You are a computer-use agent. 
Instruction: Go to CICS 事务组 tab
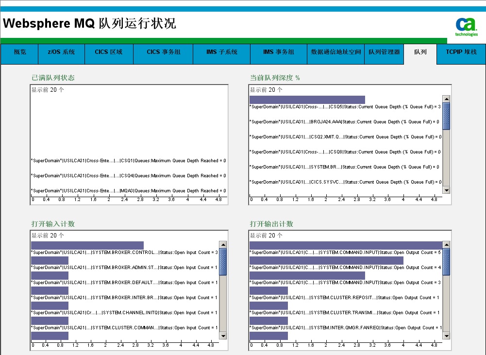[x=163, y=52]
